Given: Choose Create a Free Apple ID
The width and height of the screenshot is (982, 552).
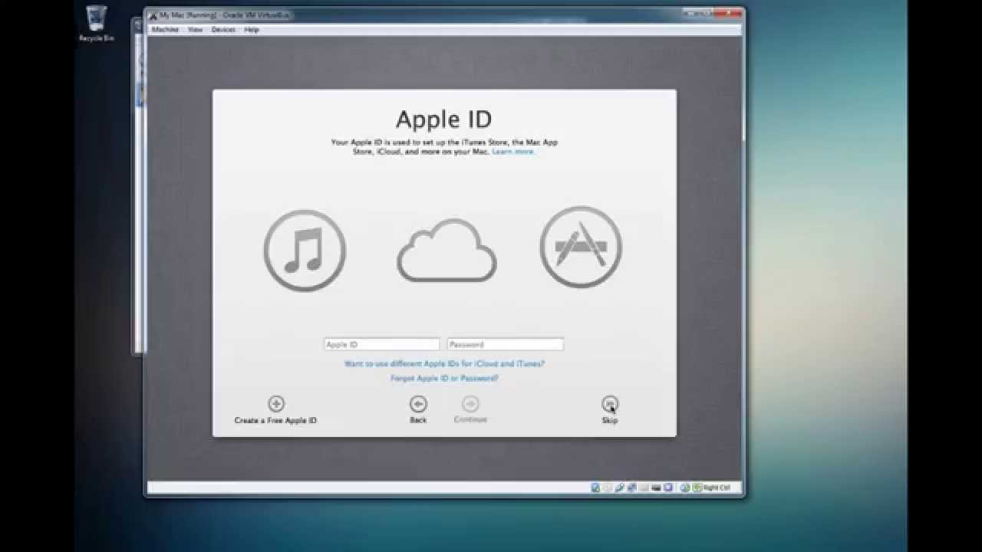Looking at the screenshot, I should click(275, 410).
